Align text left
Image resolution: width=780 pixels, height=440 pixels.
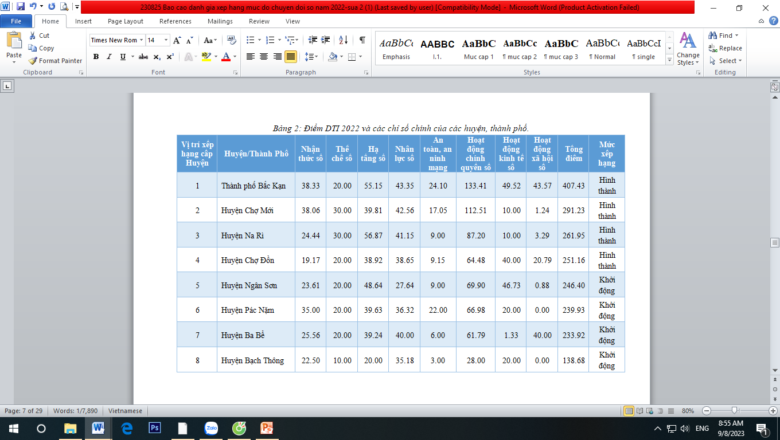coord(251,57)
